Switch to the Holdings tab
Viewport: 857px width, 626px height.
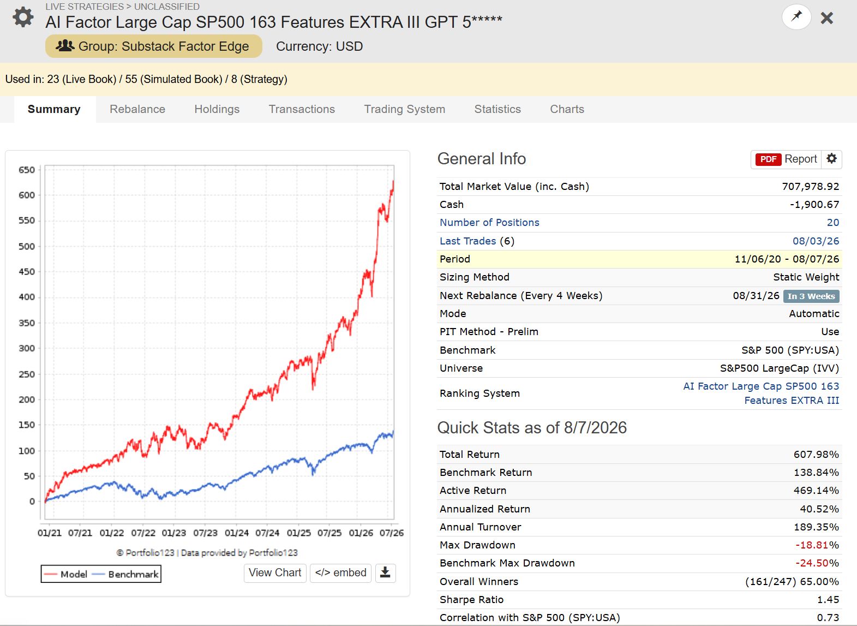[217, 109]
